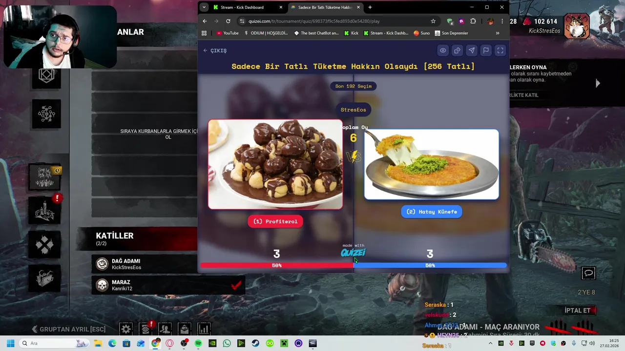Toggle microphone icon in system tray
Image resolution: width=625 pixels, height=351 pixels.
(x=574, y=343)
